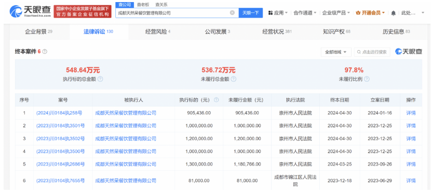Screen dimensions: 431x195
Task: Click the company name link in row 1
Action: click(x=126, y=113)
